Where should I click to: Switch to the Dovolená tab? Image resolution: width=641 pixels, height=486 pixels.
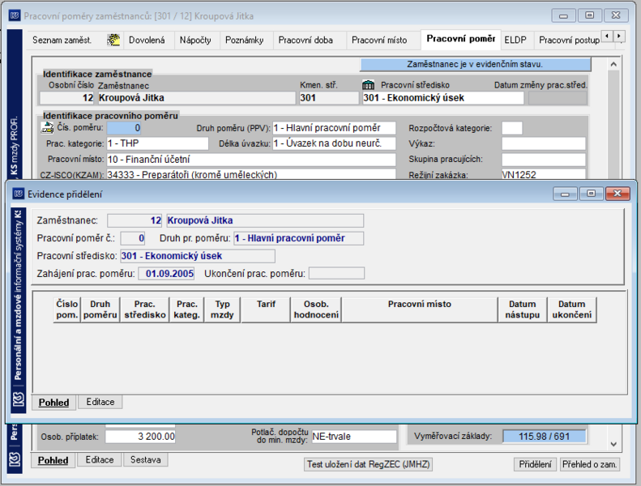pyautogui.click(x=147, y=40)
